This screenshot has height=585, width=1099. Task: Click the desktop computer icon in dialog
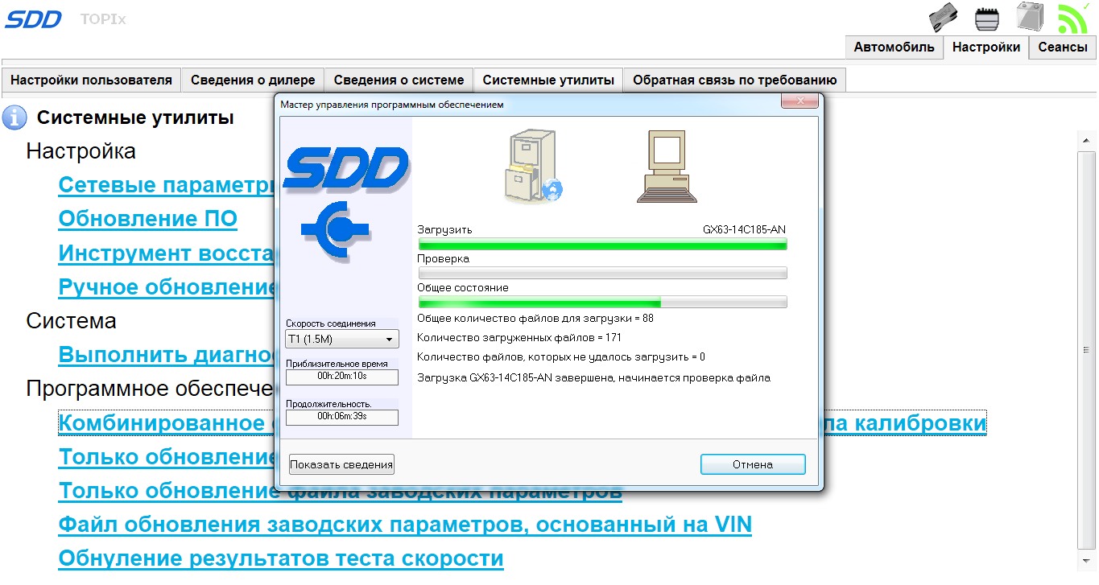(667, 167)
